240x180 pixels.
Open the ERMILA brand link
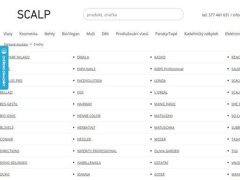tap(83, 57)
